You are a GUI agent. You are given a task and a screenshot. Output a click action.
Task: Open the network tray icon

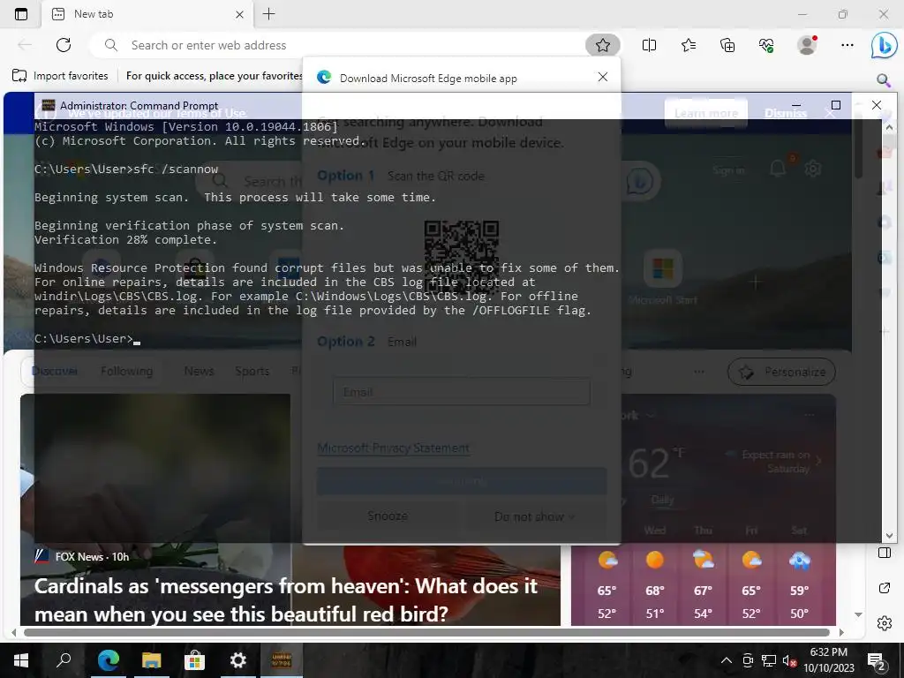769,660
